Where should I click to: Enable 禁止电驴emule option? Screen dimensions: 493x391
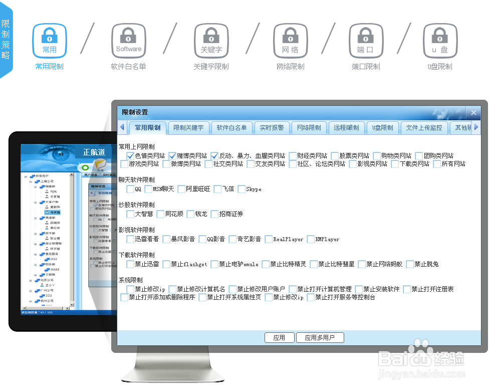point(214,264)
